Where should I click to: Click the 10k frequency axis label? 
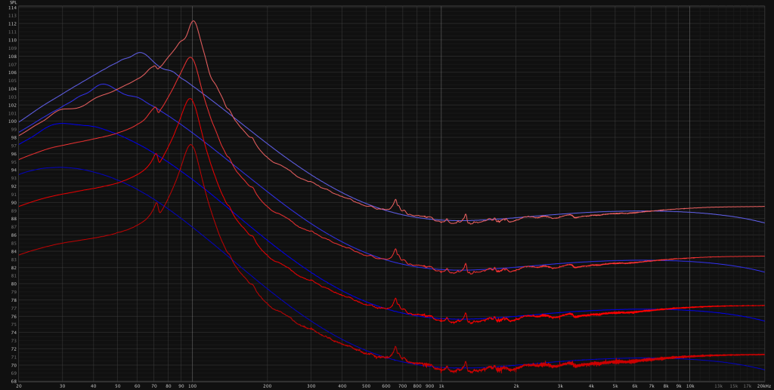[689, 385]
